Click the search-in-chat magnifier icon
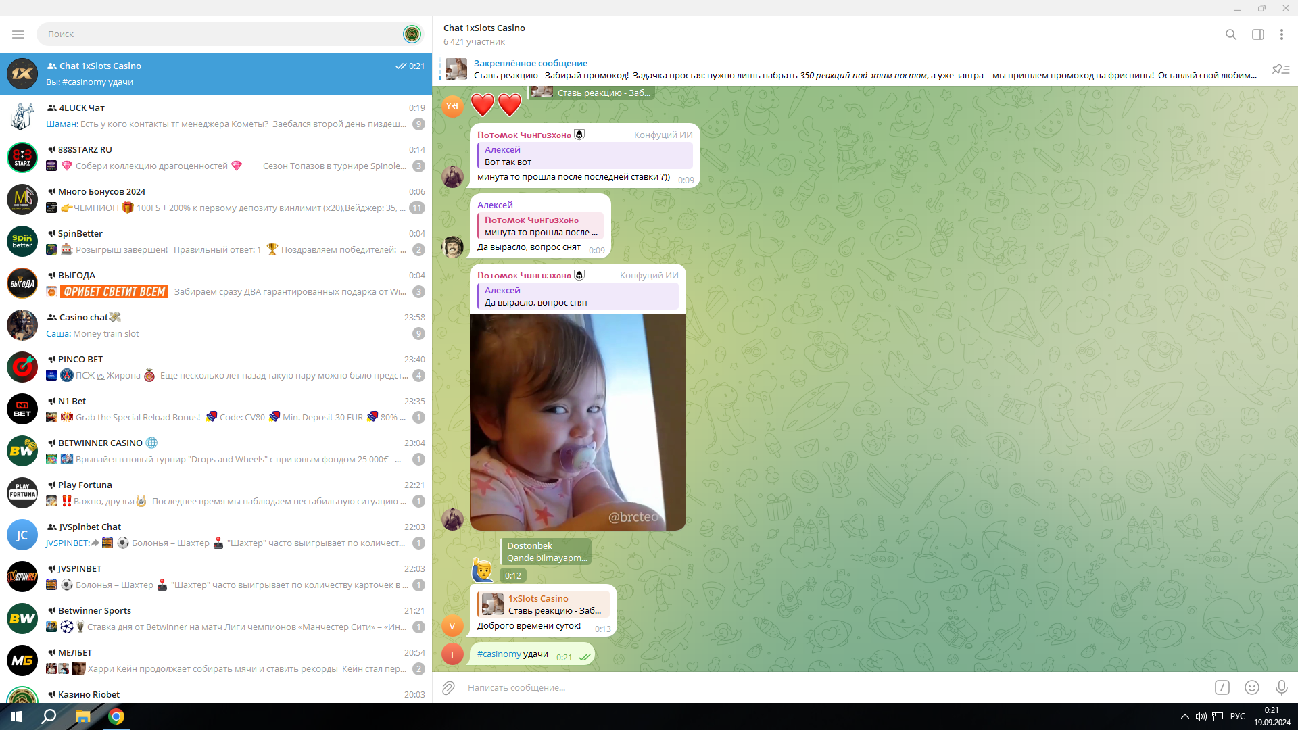The image size is (1298, 730). pos(1230,34)
